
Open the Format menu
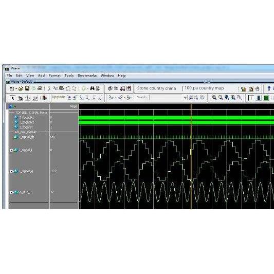(54, 76)
